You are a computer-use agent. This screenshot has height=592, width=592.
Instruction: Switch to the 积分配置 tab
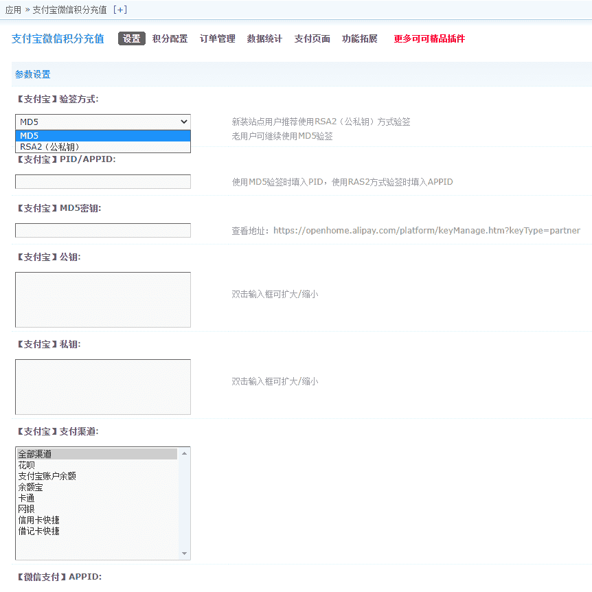tap(170, 38)
